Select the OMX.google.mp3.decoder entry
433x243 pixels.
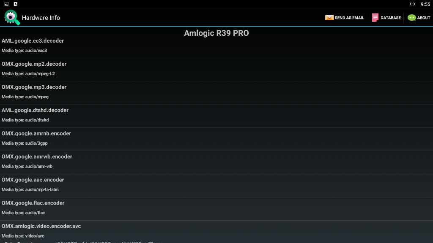pos(216,92)
